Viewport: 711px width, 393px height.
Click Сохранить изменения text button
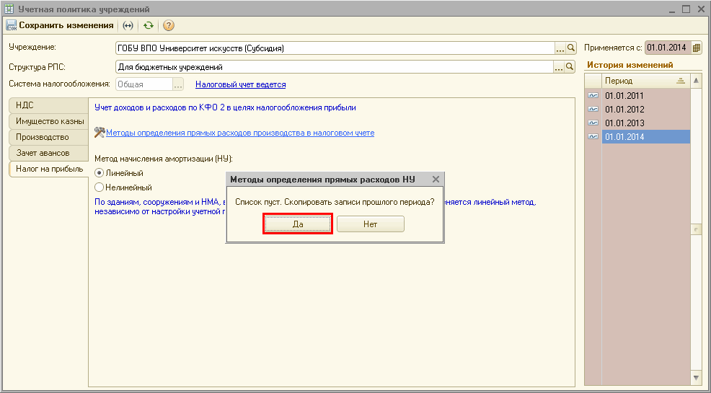[66, 25]
